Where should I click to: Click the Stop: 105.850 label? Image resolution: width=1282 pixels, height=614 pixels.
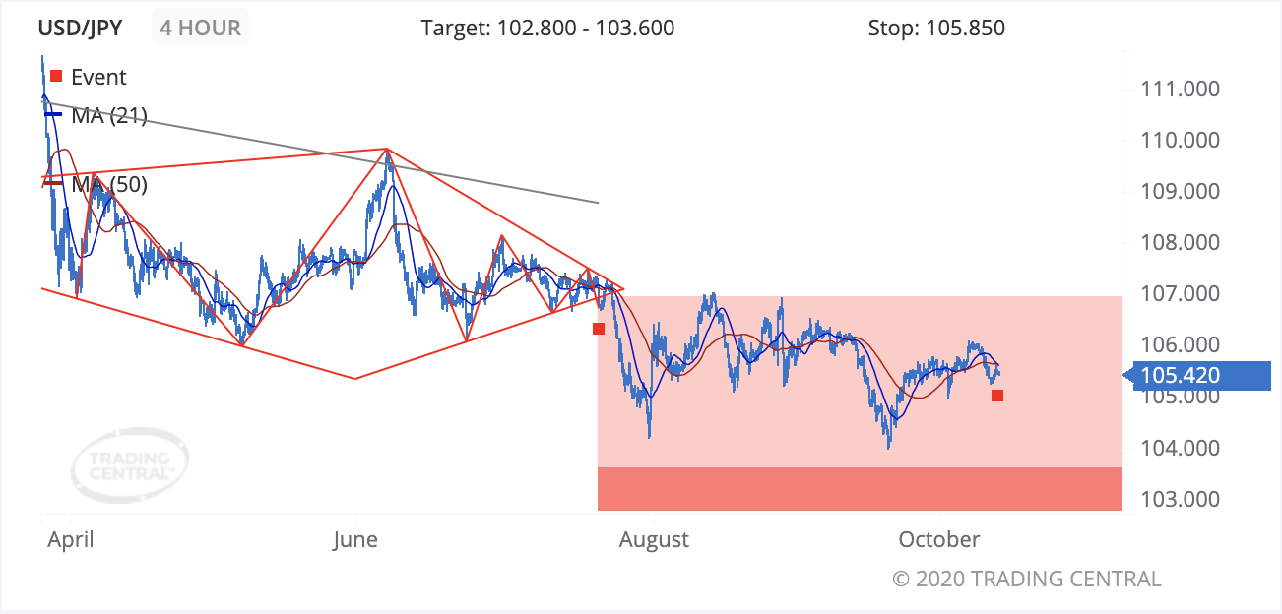936,28
